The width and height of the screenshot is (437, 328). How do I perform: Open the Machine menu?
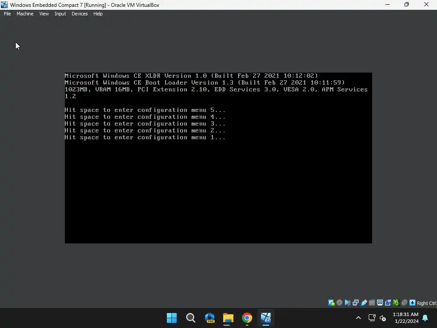25,14
